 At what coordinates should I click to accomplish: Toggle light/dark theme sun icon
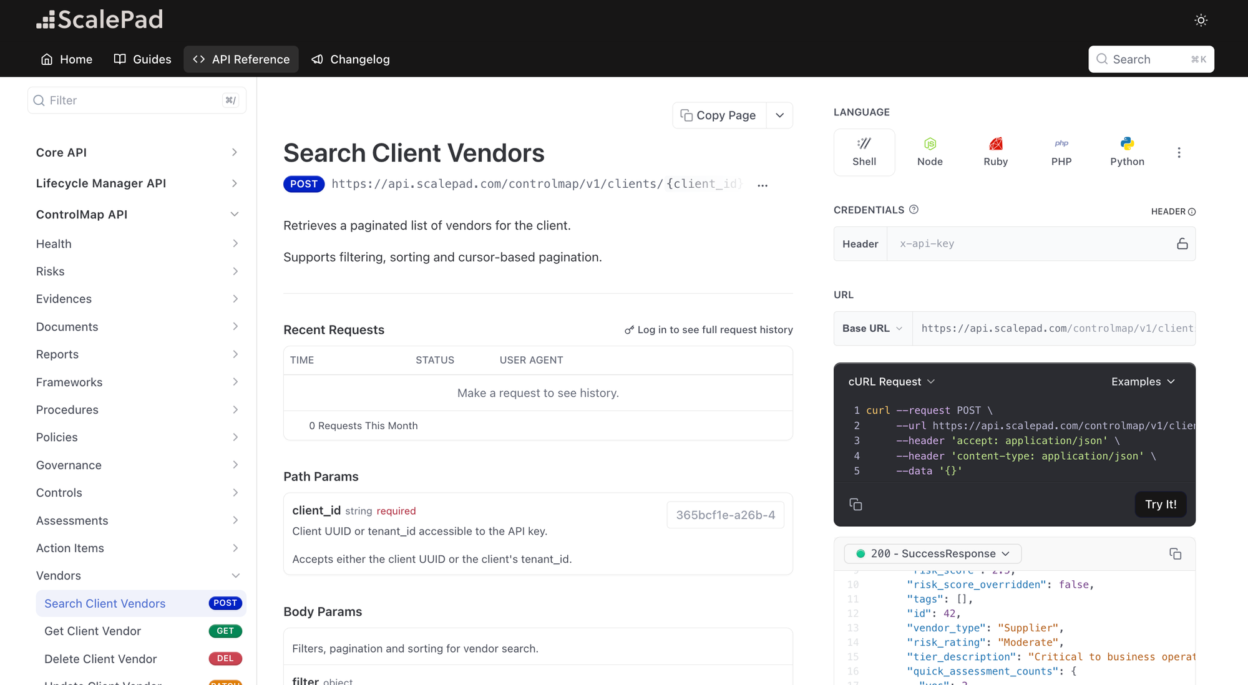pyautogui.click(x=1201, y=20)
